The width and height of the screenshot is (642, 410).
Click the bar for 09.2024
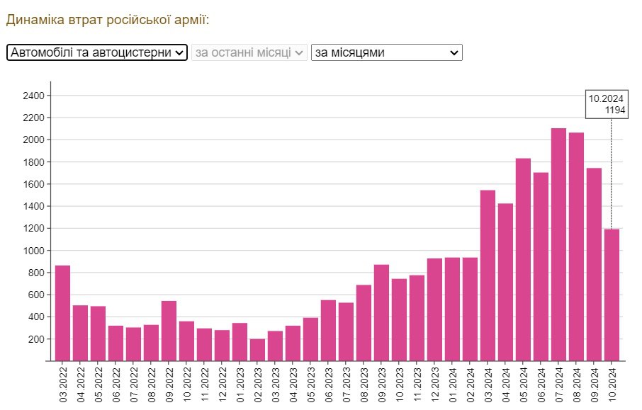coord(594,264)
